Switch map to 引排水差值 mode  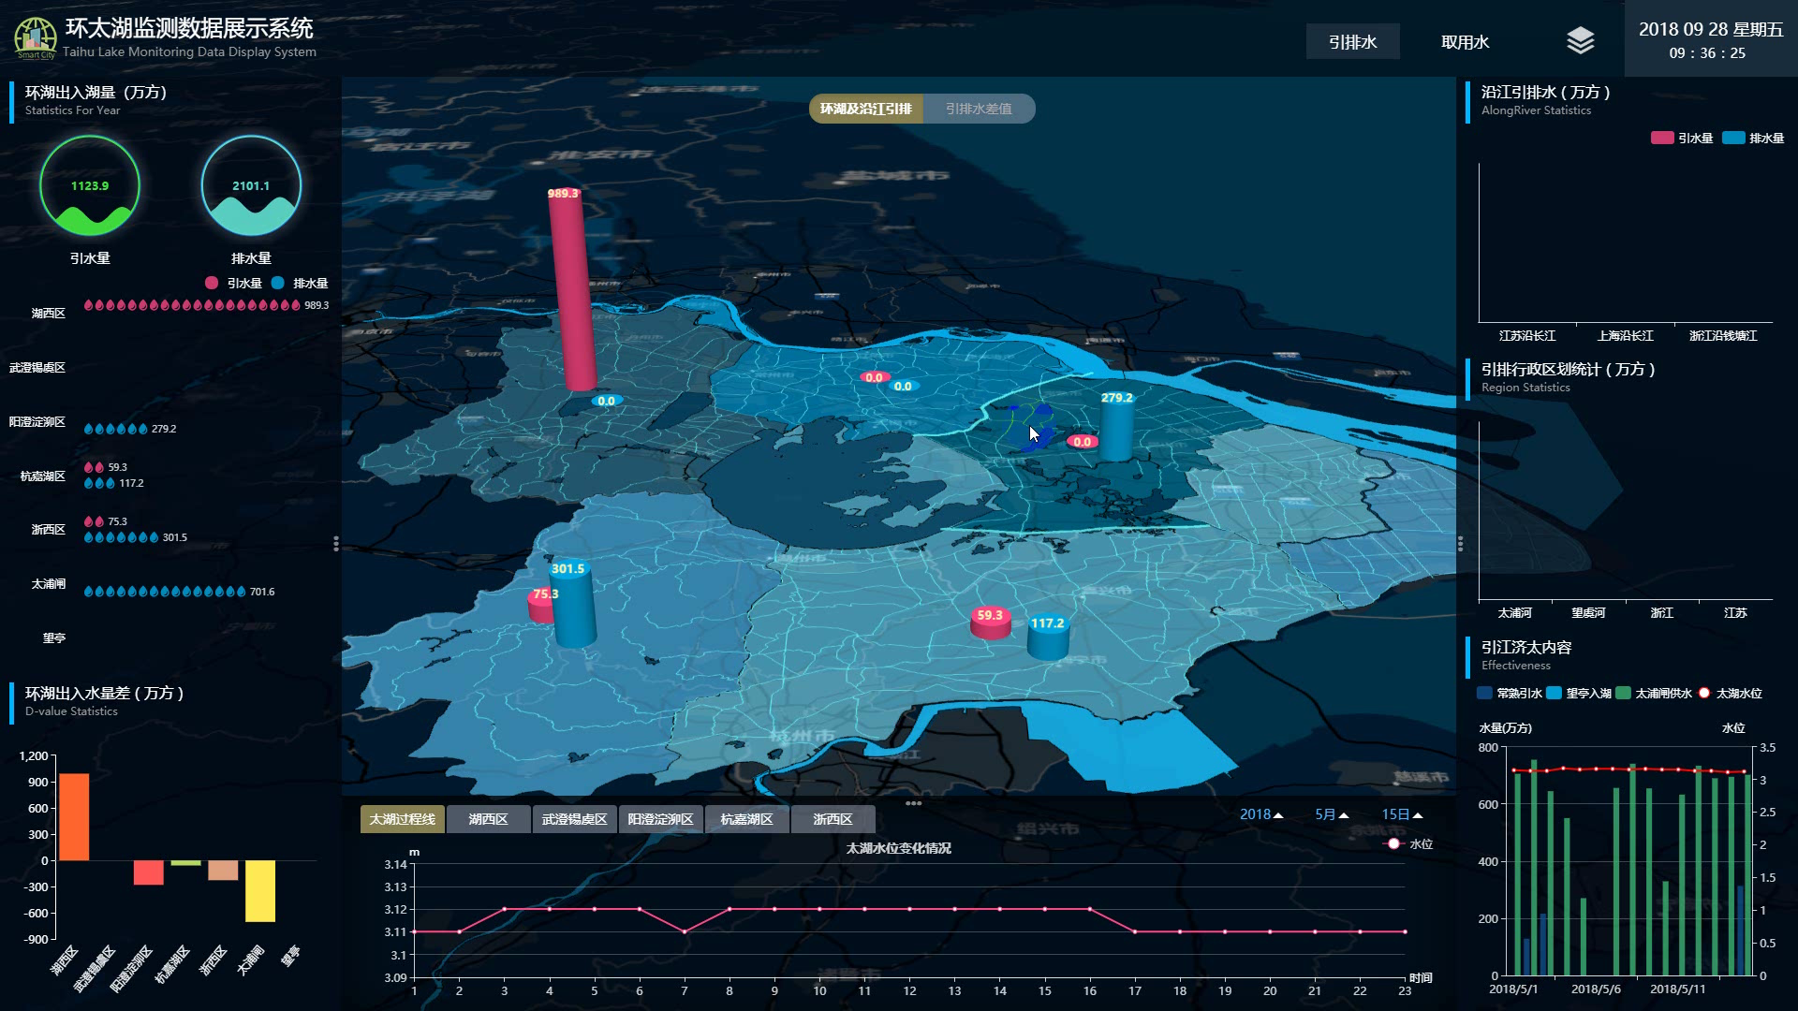tap(979, 109)
